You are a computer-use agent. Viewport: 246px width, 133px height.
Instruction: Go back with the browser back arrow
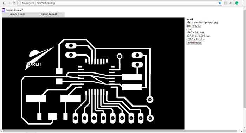(4, 3)
